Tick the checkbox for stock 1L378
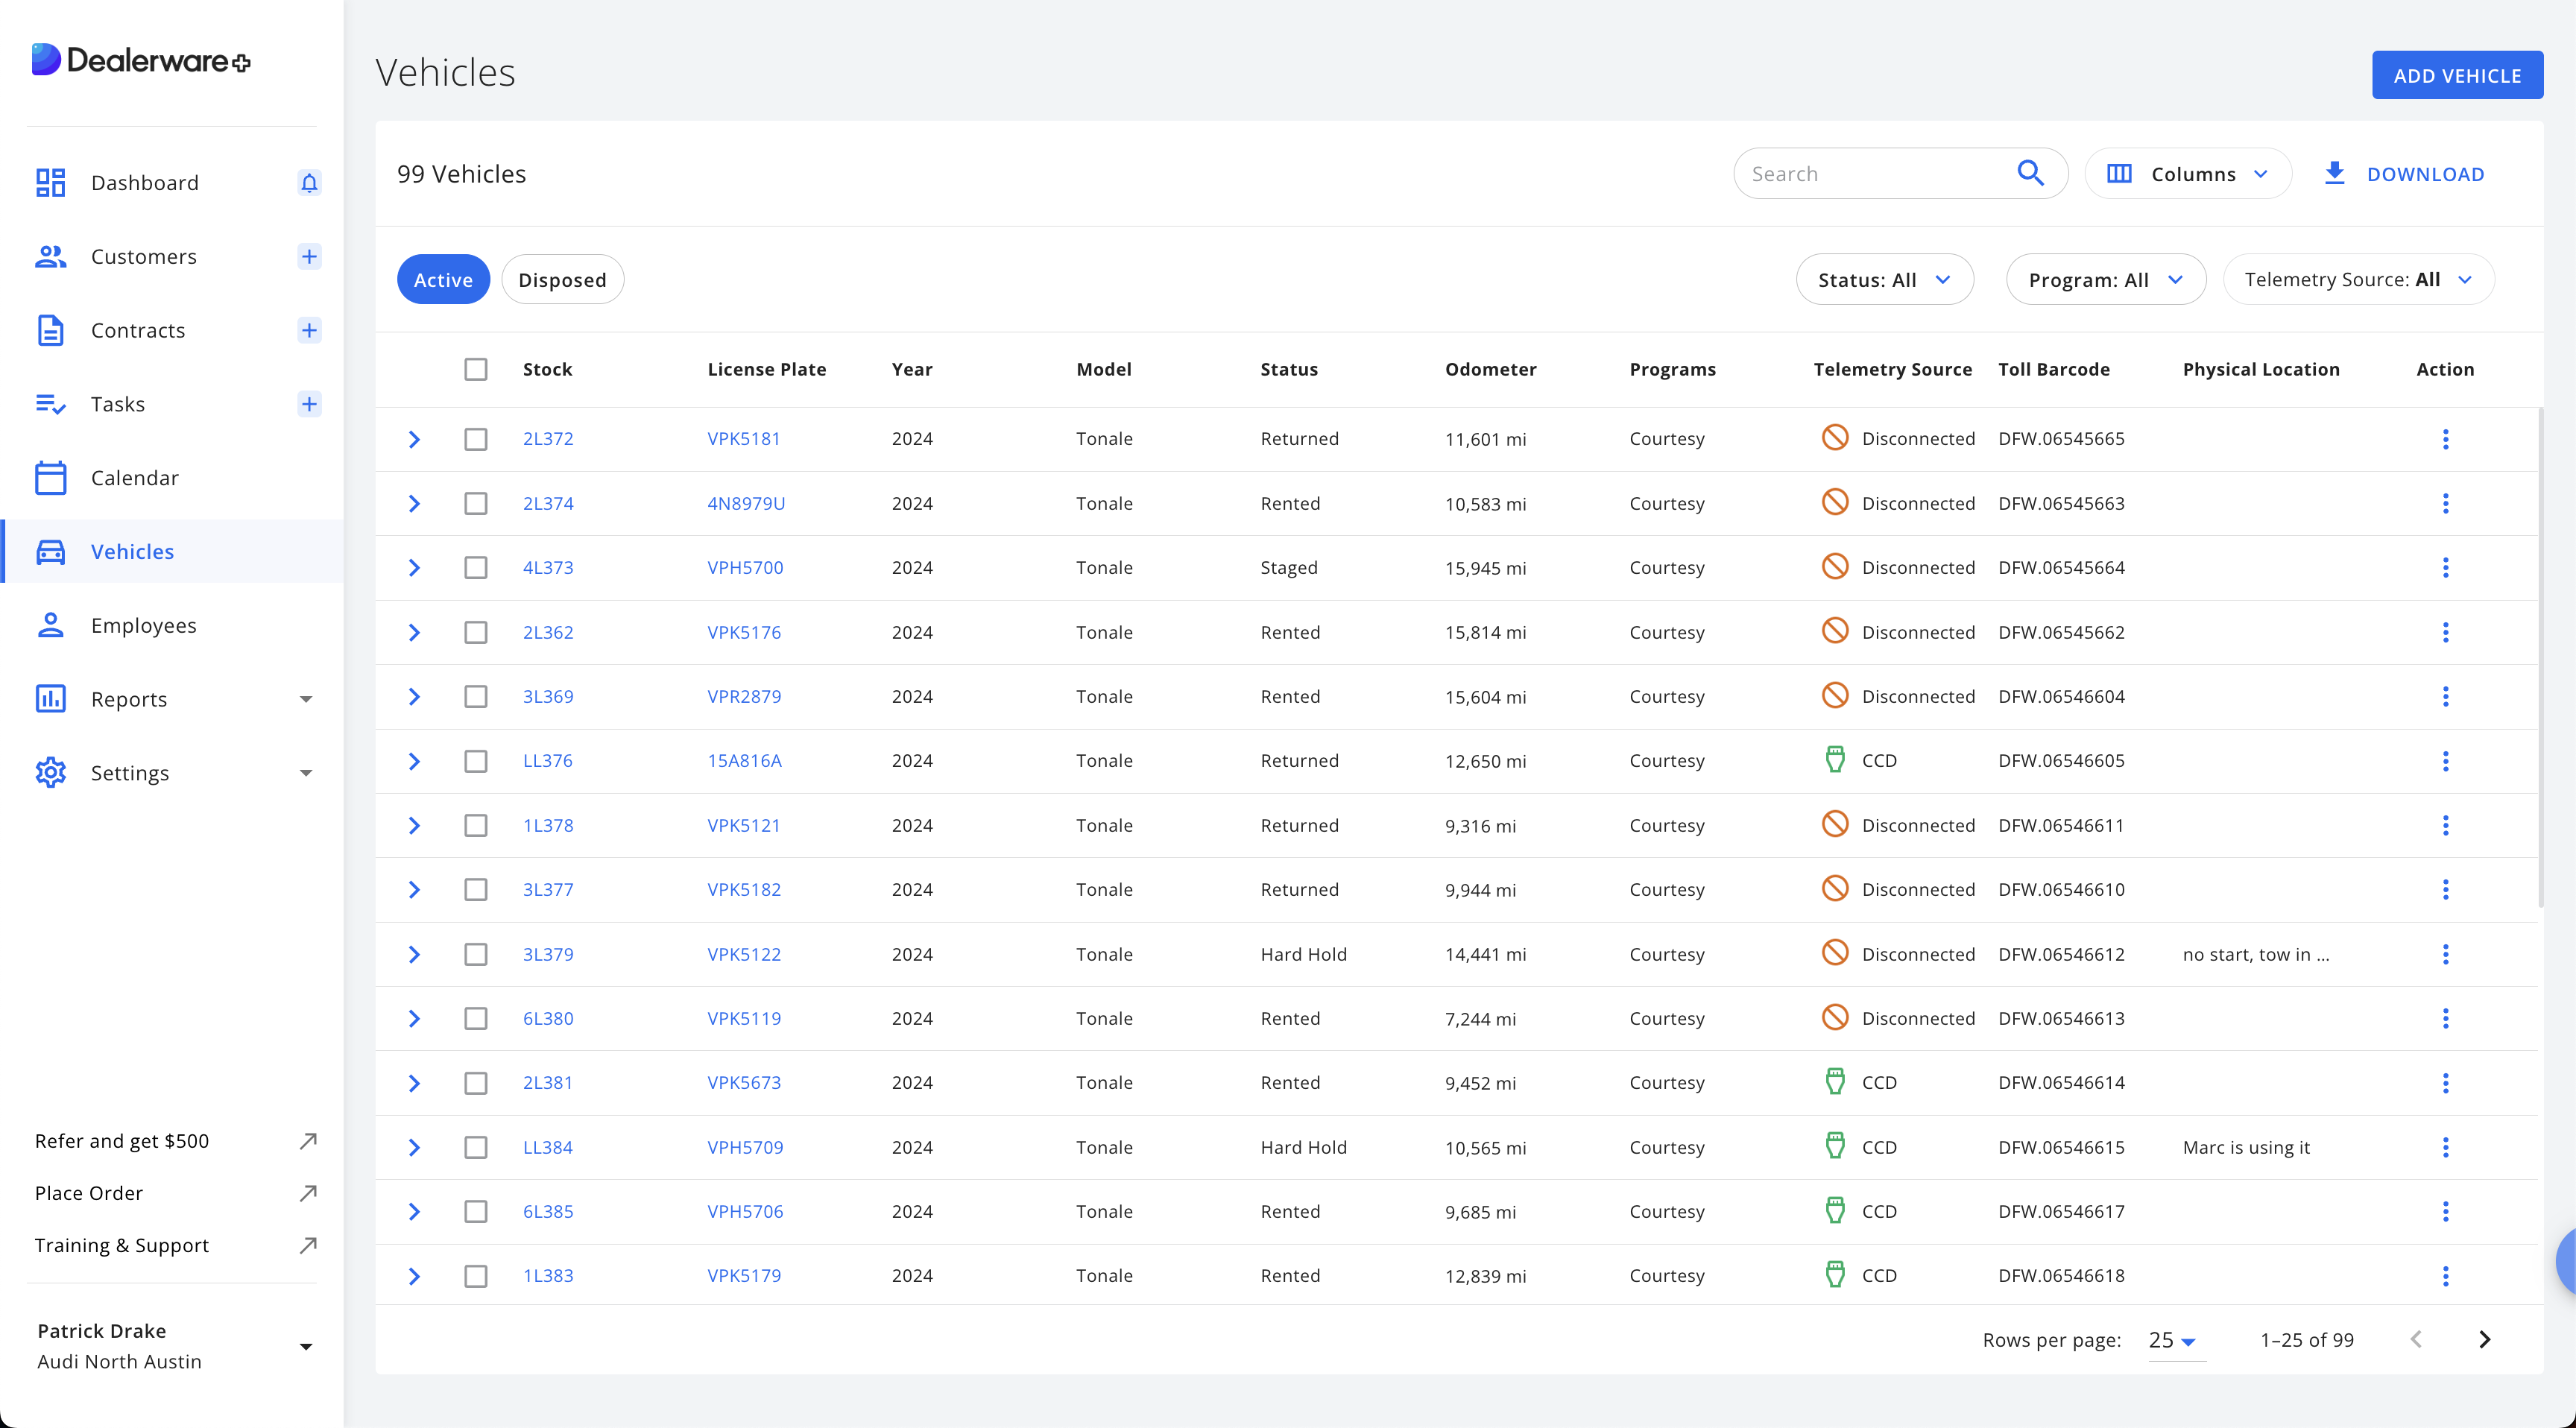 pos(476,826)
